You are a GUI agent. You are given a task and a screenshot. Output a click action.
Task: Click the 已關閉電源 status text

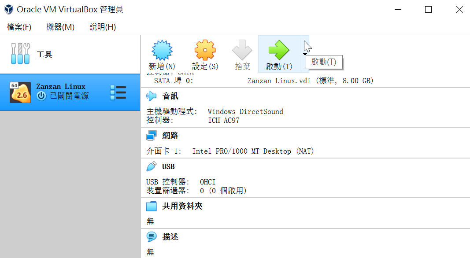pyautogui.click(x=69, y=96)
